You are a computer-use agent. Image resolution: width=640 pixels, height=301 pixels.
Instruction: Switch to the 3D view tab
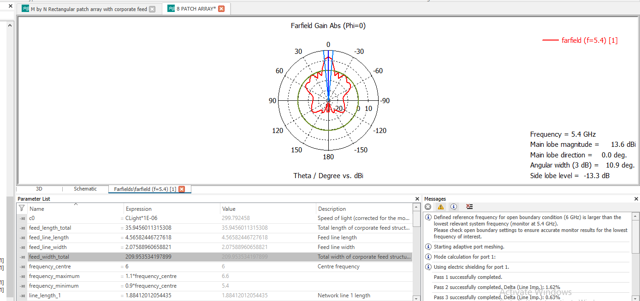(39, 189)
